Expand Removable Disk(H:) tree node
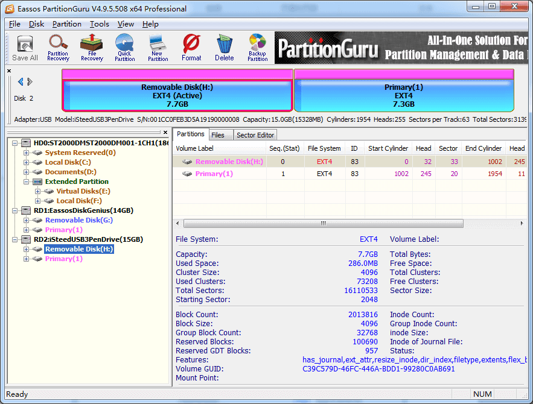Viewport: 533px width, 404px height. click(x=26, y=249)
